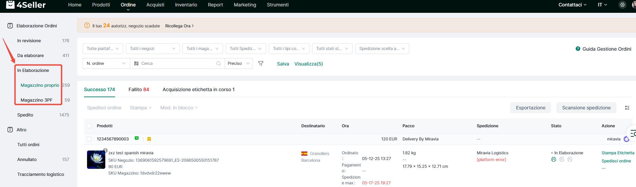Click the Stampa Etichetta link
636x187 pixels.
click(618, 153)
